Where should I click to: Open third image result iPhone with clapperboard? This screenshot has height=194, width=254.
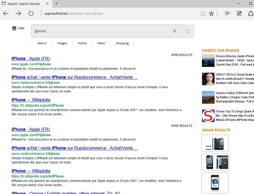click(215, 183)
